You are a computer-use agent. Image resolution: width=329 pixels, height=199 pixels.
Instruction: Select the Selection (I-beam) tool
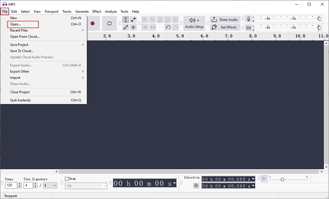tap(126, 20)
